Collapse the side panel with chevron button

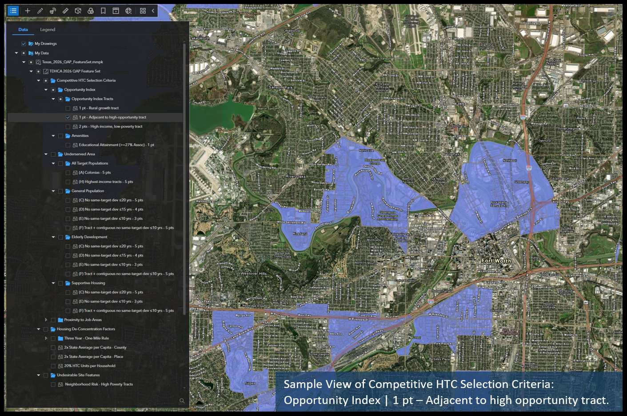pyautogui.click(x=154, y=10)
